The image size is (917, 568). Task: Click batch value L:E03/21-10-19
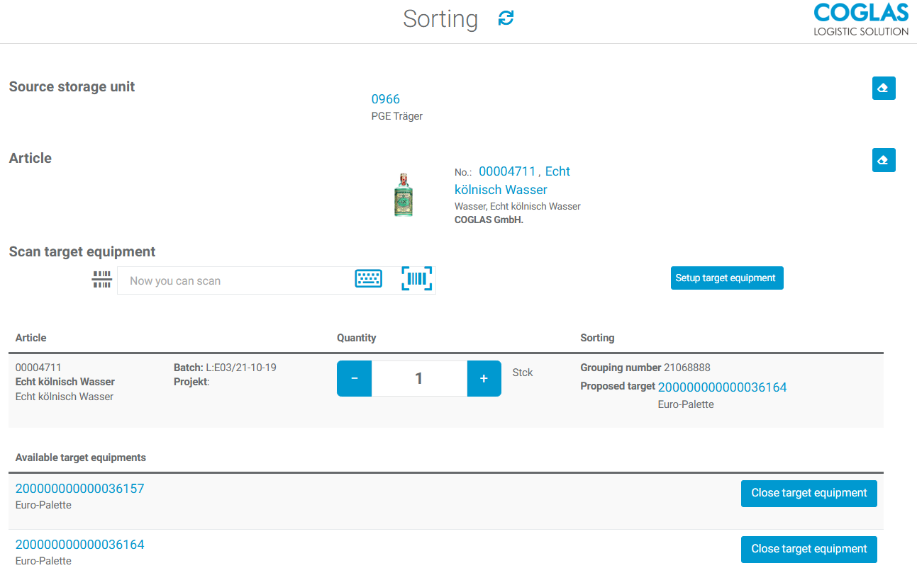click(241, 368)
